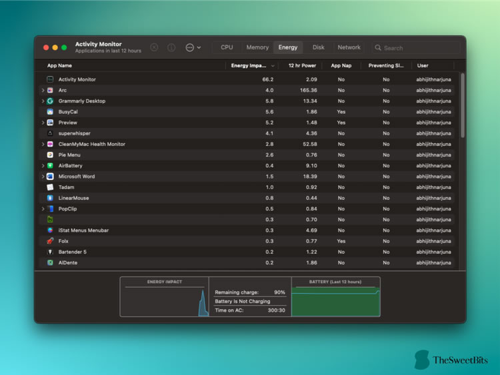
Task: Click the Bartender 5 app icon
Action: point(50,252)
